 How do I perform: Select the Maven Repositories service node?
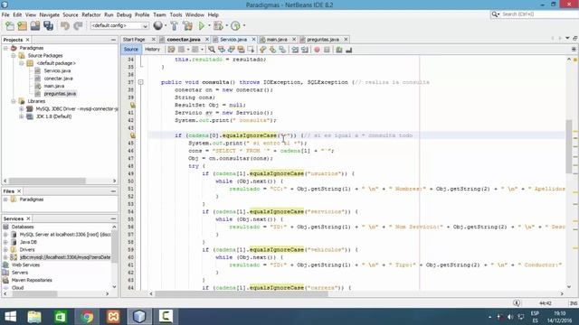coord(32,280)
